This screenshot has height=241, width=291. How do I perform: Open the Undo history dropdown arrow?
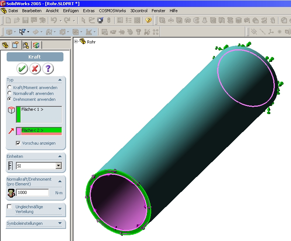pos(60,20)
